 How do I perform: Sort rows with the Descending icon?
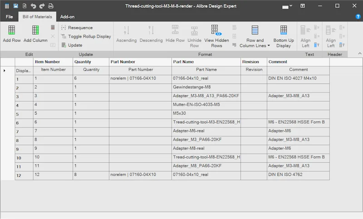151,30
